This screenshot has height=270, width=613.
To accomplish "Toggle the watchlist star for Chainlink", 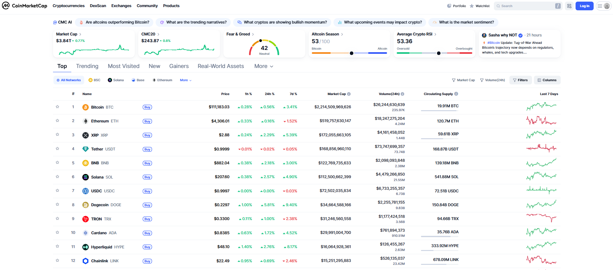I will (57, 261).
